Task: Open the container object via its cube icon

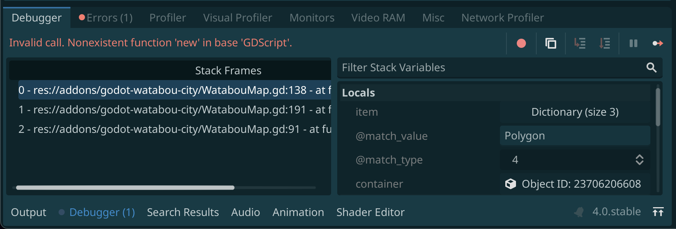Action: (511, 184)
